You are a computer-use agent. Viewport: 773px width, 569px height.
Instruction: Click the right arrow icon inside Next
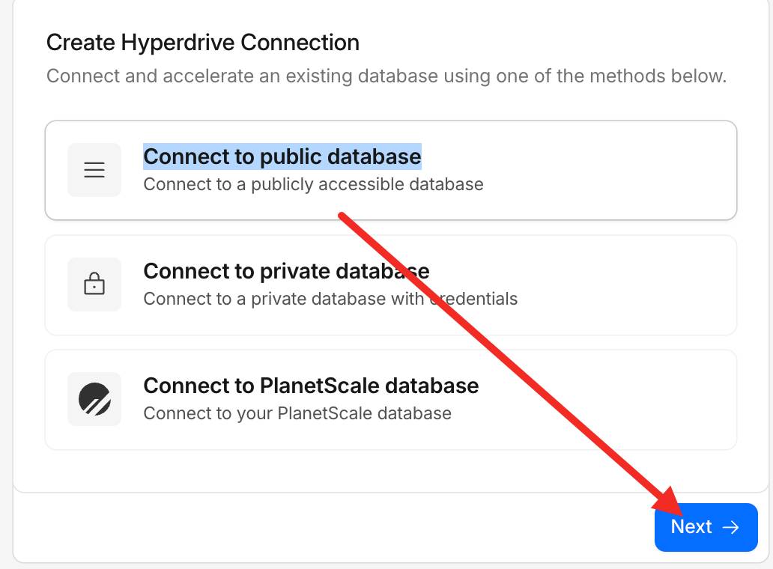click(730, 527)
